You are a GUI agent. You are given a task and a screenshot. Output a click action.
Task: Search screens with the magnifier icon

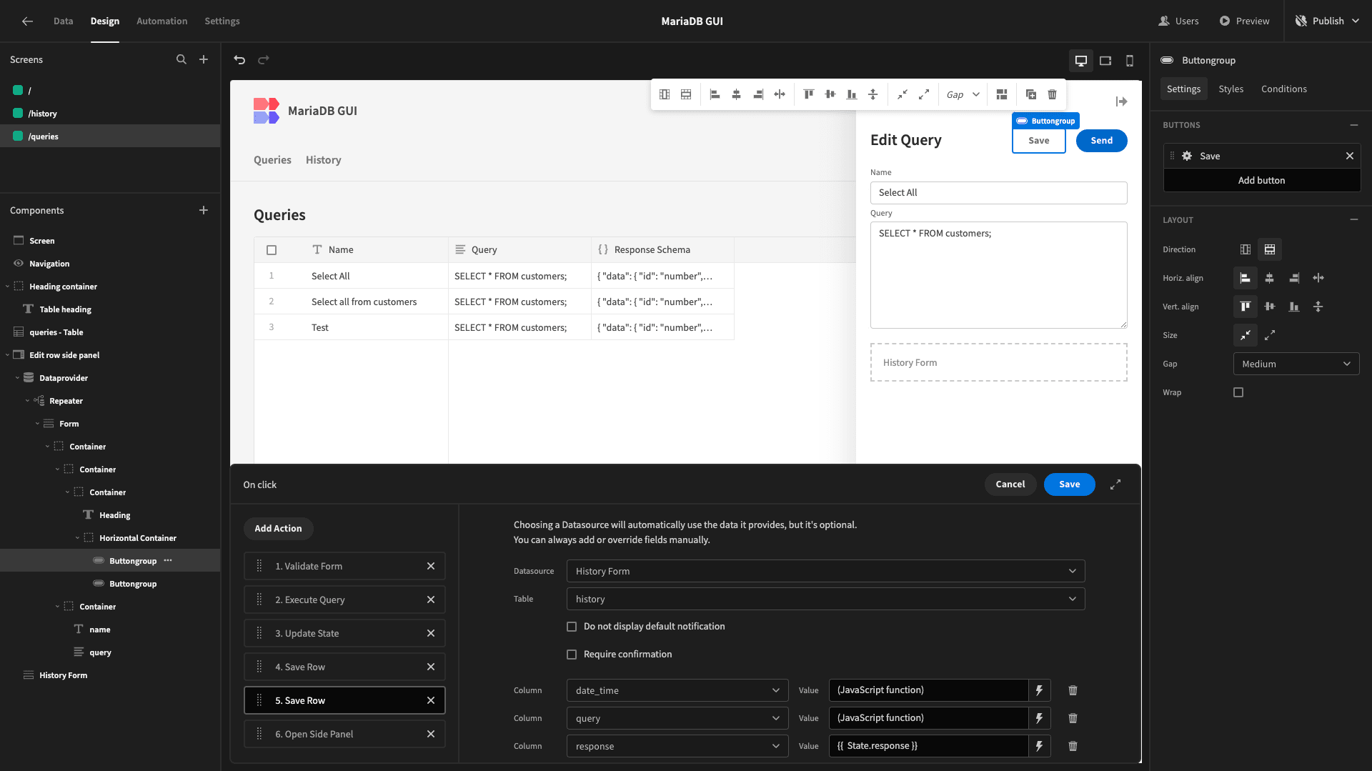pyautogui.click(x=182, y=59)
